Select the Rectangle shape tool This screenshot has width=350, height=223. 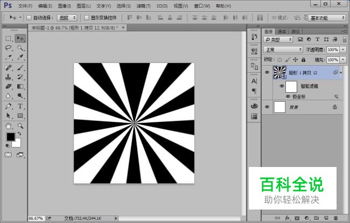coord(20,115)
